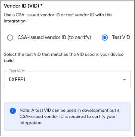Click 'Use a CSA-issued vendor ID' description text

coord(32,15)
